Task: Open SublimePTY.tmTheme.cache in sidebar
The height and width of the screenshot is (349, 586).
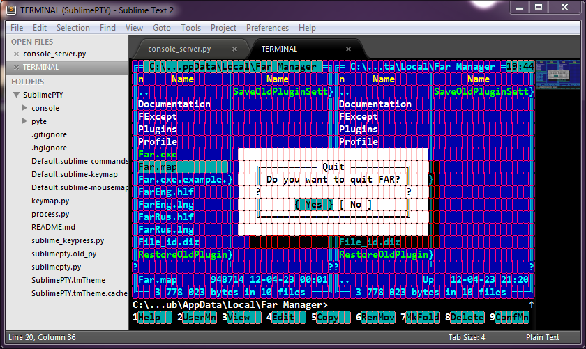Action: (80, 293)
